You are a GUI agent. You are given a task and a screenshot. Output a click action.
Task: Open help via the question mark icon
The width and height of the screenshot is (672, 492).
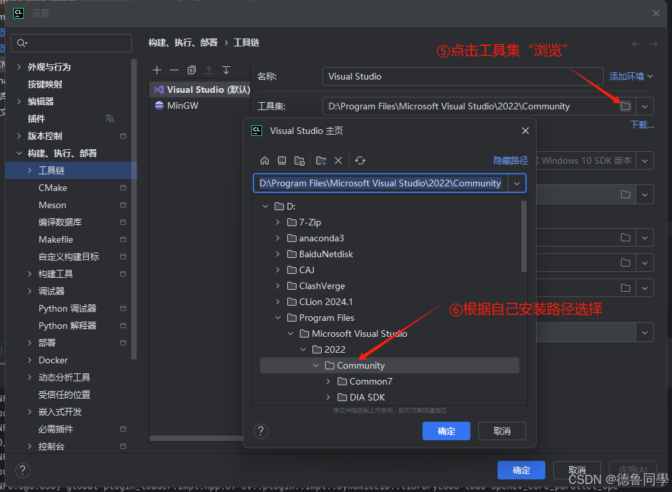click(x=261, y=431)
